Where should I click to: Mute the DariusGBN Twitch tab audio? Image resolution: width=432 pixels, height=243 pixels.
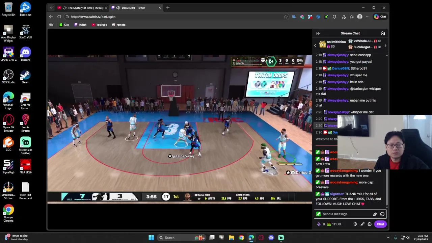click(x=118, y=8)
